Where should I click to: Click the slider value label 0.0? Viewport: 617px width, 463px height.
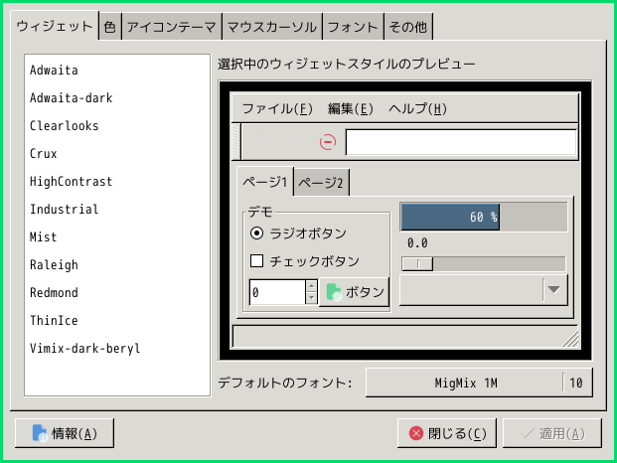(417, 243)
